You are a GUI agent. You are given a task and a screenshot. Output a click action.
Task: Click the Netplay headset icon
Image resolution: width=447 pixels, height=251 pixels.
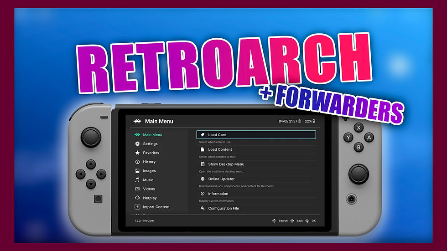tap(137, 198)
